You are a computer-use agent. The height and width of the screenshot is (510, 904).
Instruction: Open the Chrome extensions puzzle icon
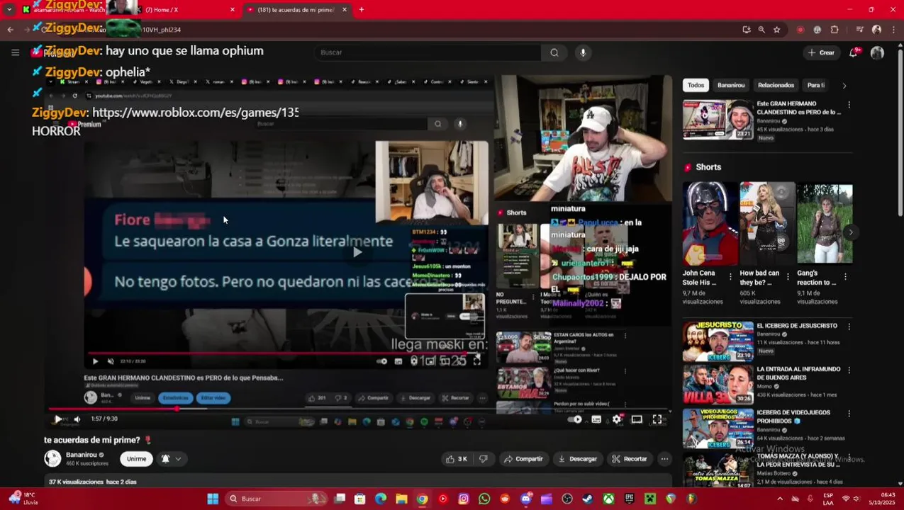835,30
